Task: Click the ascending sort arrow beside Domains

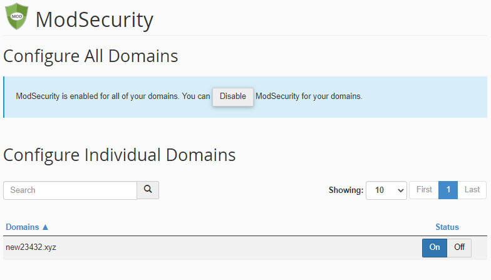Action: [x=45, y=227]
